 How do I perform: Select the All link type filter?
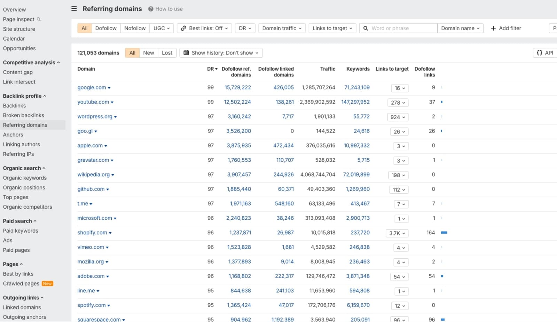85,28
